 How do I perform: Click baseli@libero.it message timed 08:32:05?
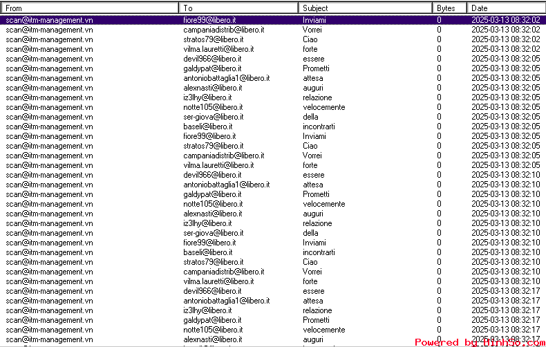[x=273, y=126]
